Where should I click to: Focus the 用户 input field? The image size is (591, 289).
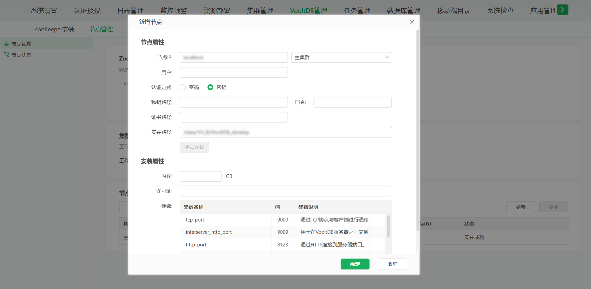coord(234,72)
